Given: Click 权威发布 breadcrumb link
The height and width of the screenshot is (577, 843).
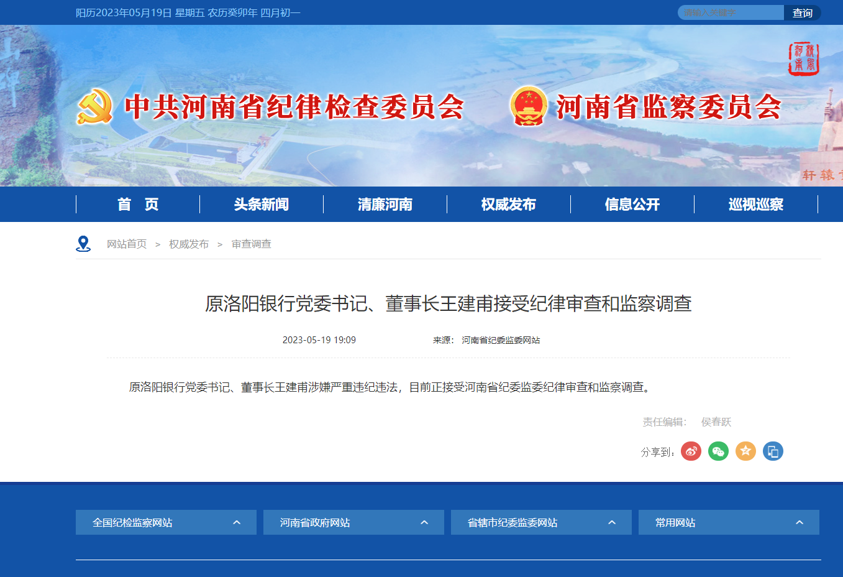Looking at the screenshot, I should coord(189,244).
